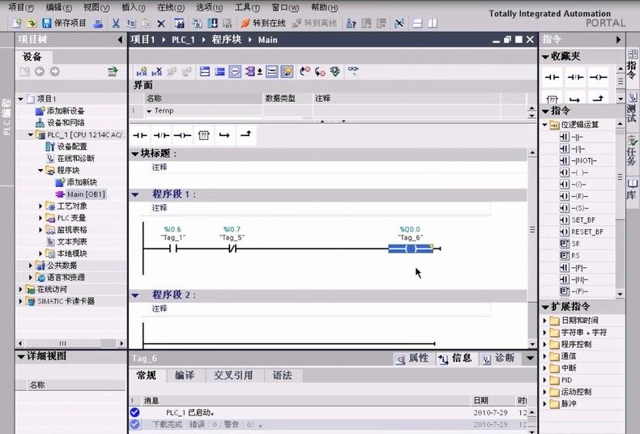
Task: Click the Print icon in the main toolbar
Action: 97,23
